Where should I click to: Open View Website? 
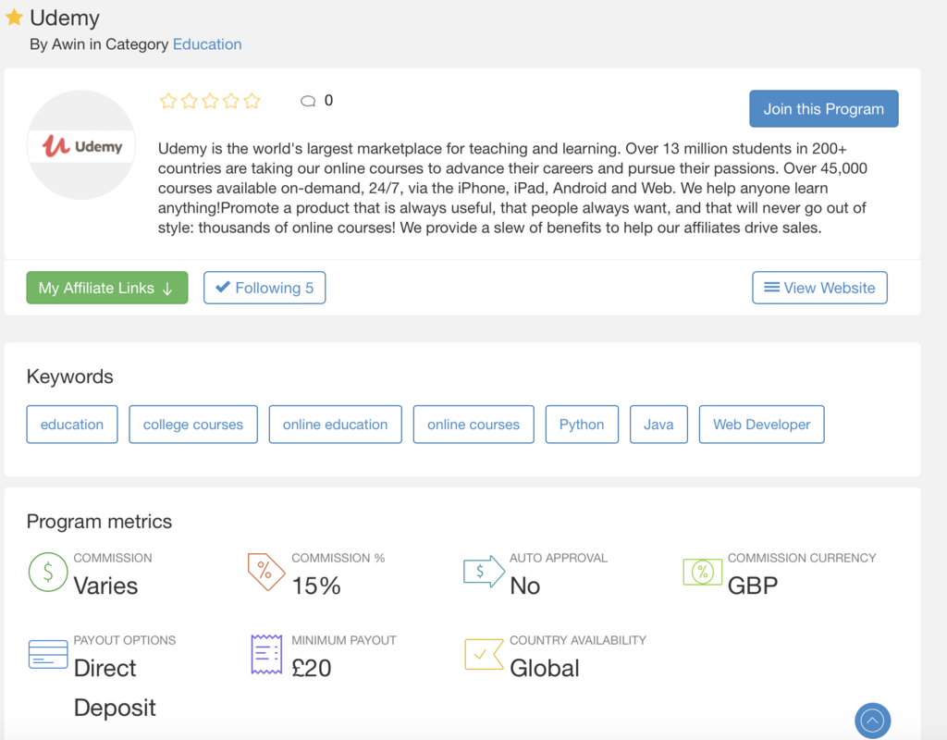pos(819,288)
